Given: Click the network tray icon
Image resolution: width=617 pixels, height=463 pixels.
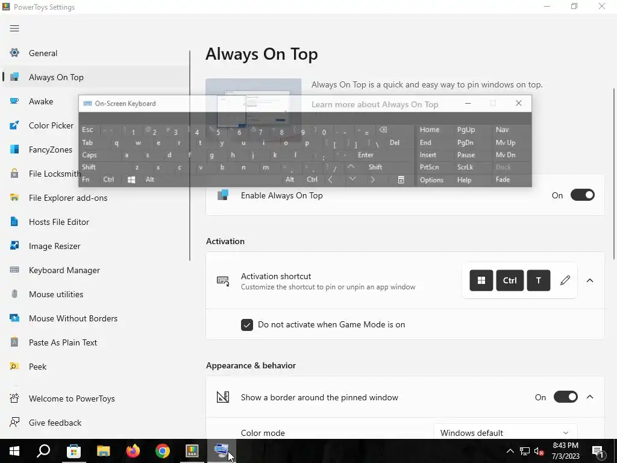Looking at the screenshot, I should [x=525, y=451].
